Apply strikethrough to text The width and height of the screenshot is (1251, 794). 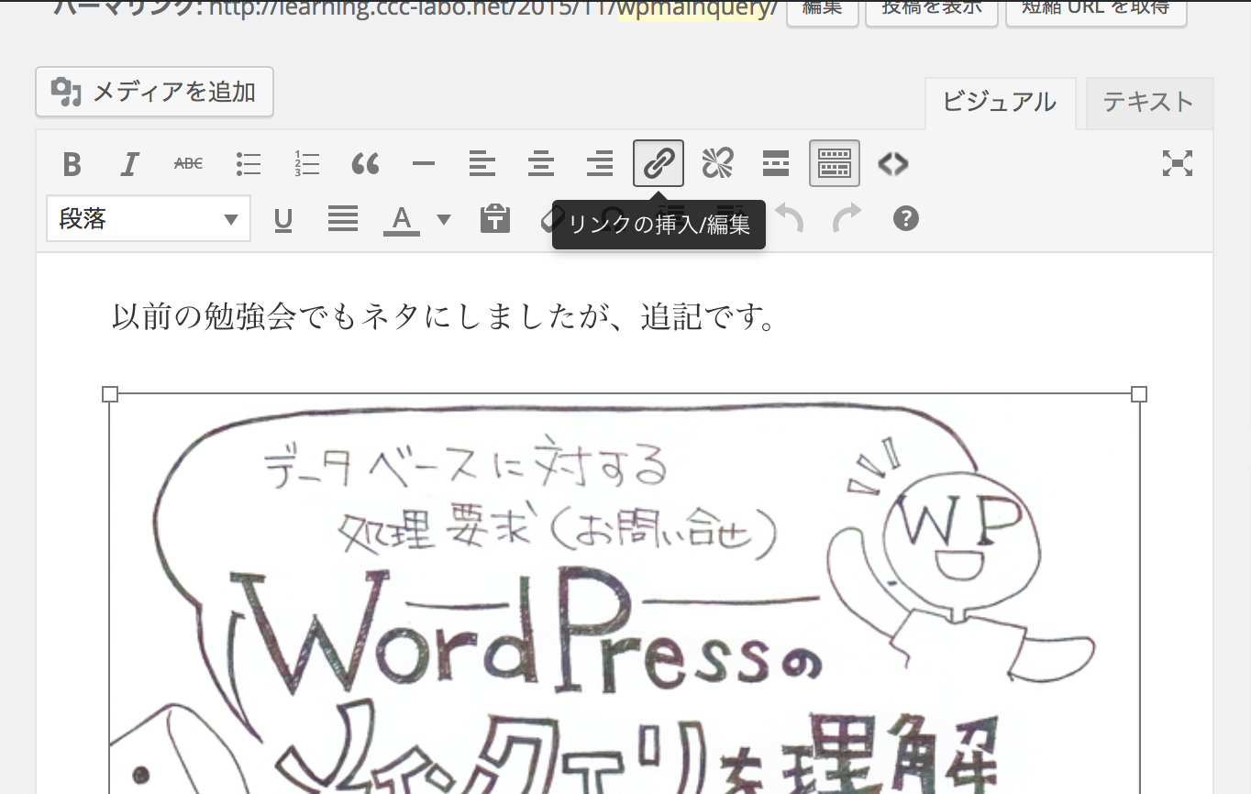coord(188,164)
